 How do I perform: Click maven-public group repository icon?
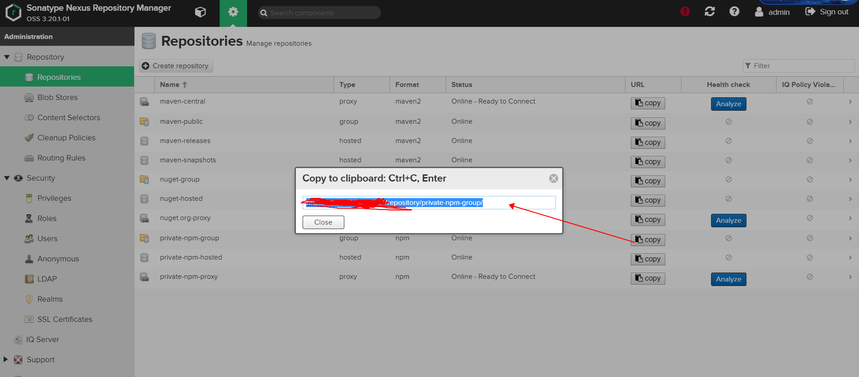(144, 121)
